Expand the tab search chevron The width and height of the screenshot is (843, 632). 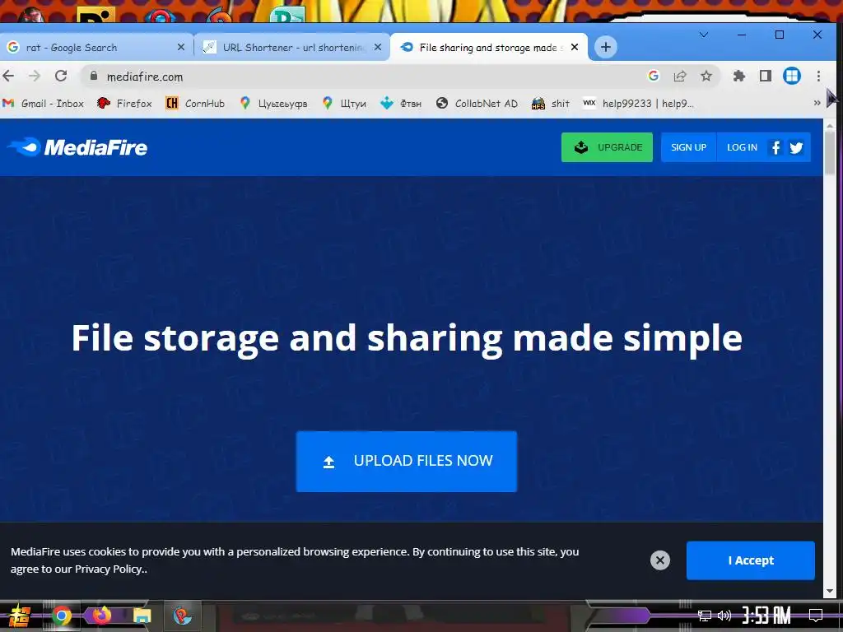click(x=703, y=35)
